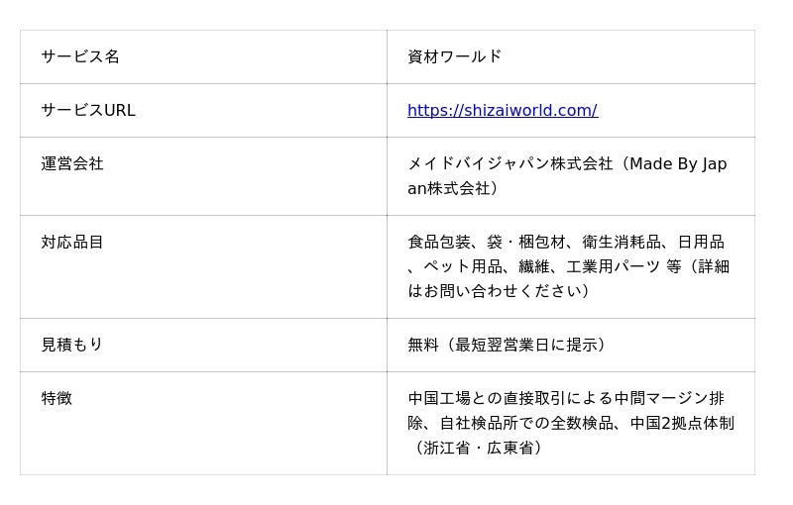The image size is (793, 505).
Task: Click the 衛生消耗品 item text
Action: 622,243
